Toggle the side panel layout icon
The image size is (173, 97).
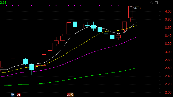click(x=157, y=3)
